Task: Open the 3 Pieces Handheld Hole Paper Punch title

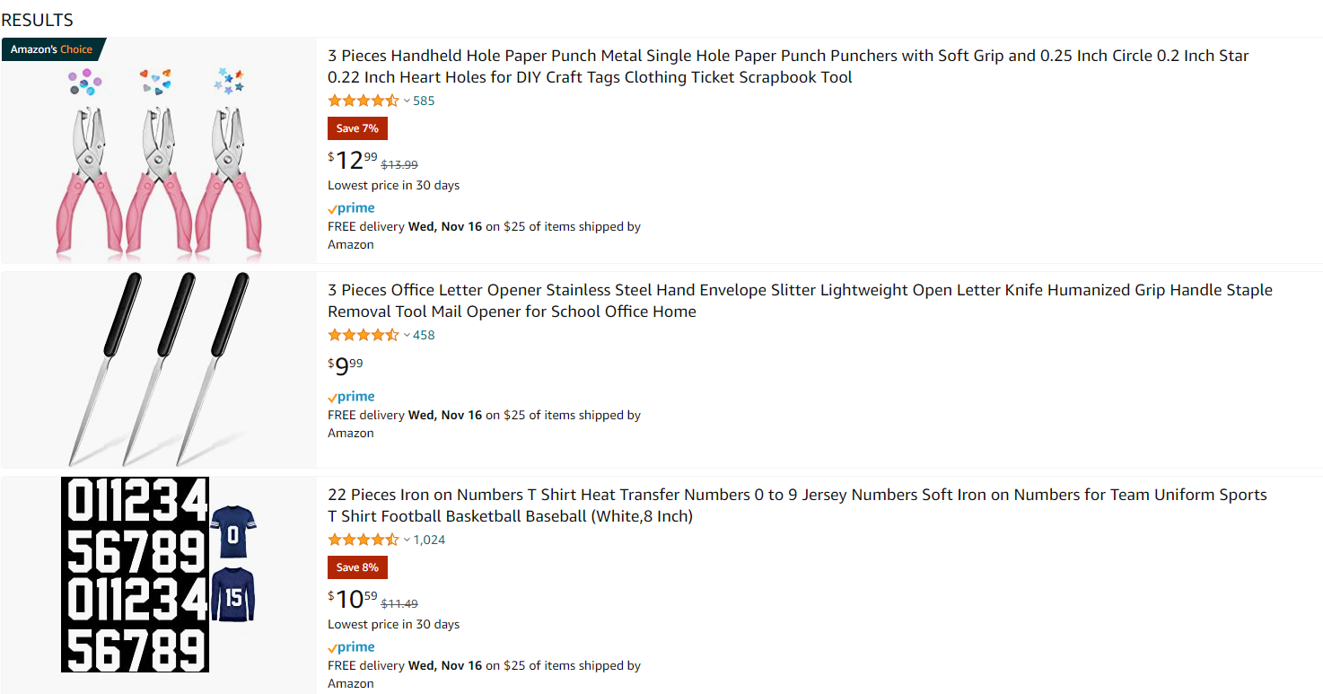Action: pyautogui.click(x=788, y=66)
